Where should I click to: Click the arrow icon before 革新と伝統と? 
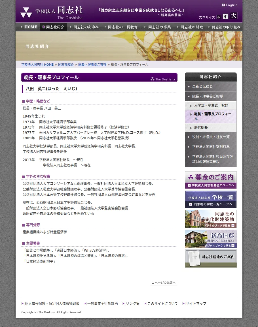[189, 86]
